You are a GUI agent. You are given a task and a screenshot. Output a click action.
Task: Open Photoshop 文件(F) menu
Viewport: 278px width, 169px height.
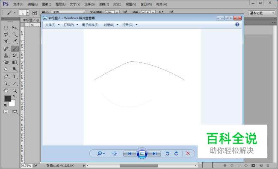click(18, 4)
